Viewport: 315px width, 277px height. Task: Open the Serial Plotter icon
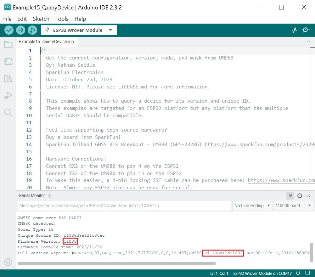294,30
